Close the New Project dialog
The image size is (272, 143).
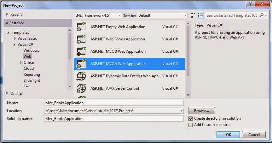coord(262,4)
